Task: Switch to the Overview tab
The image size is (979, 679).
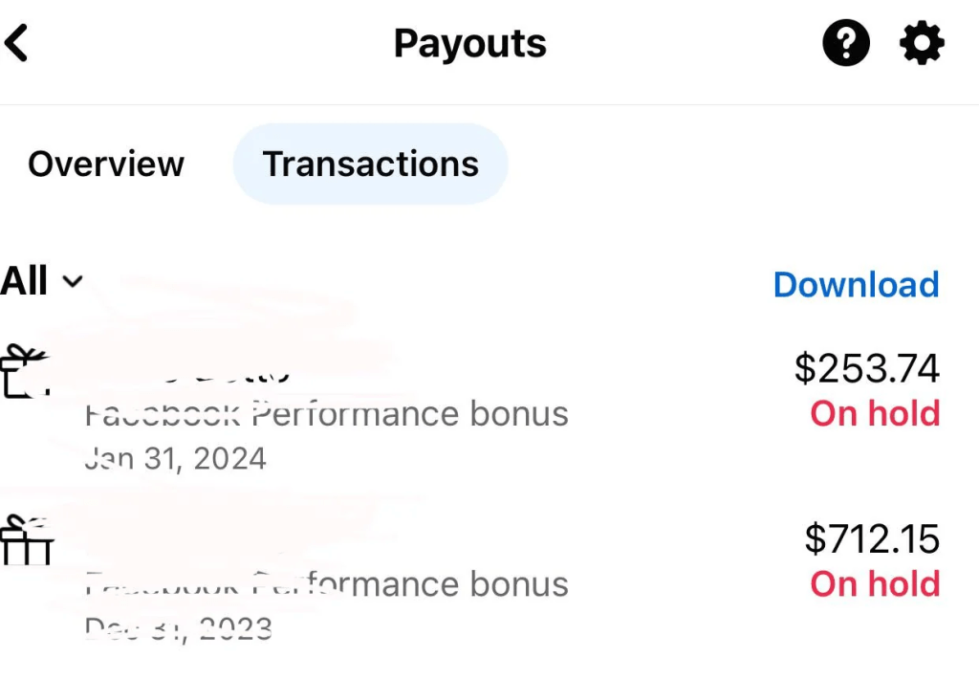Action: (106, 164)
